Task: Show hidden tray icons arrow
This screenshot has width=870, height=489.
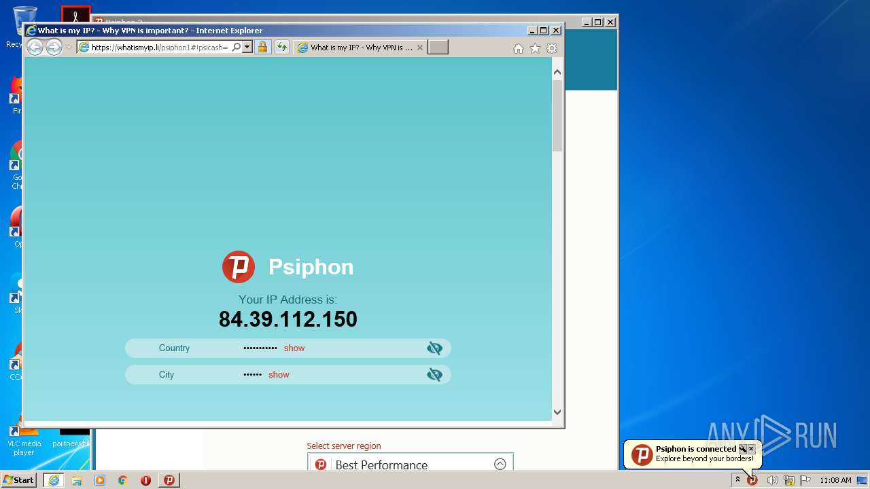Action: pyautogui.click(x=737, y=480)
